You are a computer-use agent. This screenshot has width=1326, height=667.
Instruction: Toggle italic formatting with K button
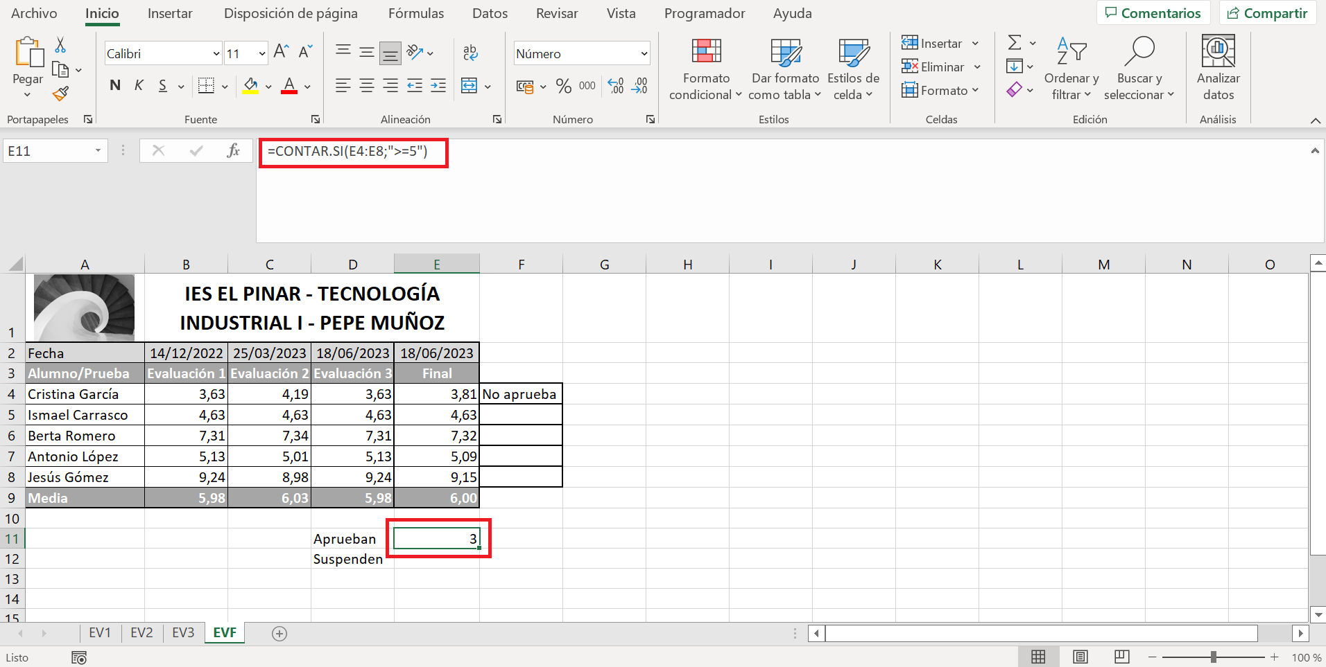tap(139, 85)
